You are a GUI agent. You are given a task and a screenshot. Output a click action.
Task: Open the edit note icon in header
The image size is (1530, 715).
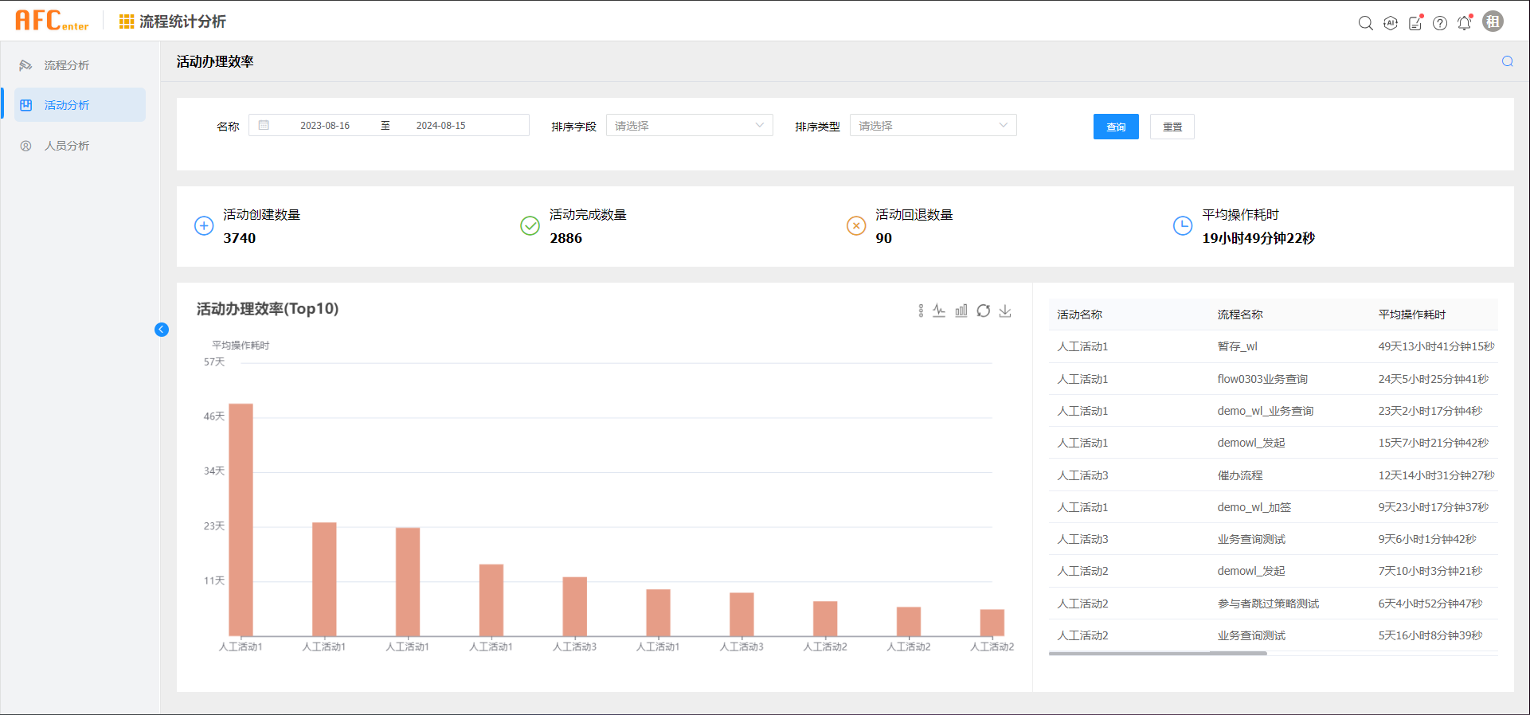1415,23
